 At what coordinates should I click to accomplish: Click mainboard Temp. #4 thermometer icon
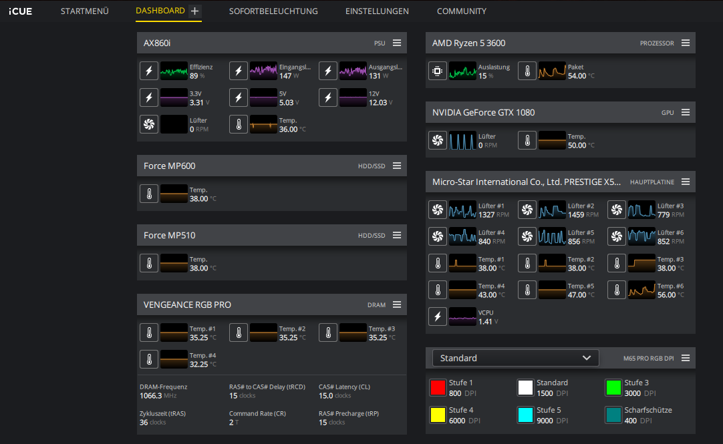tap(438, 290)
